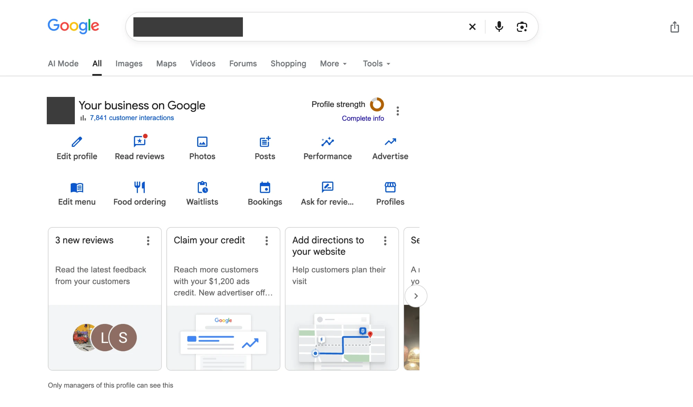This screenshot has width=693, height=407.
Task: Open Edit menu icon
Action: click(77, 187)
